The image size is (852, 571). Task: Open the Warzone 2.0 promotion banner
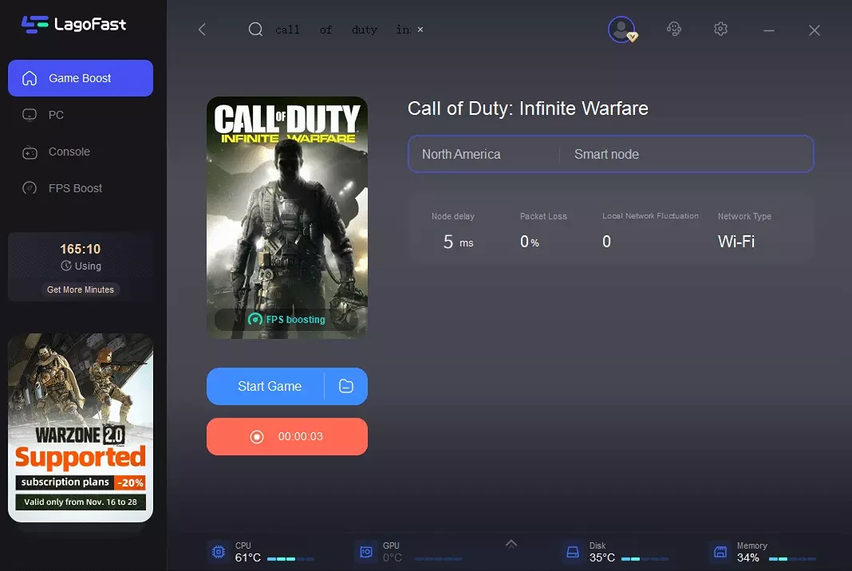coord(81,427)
